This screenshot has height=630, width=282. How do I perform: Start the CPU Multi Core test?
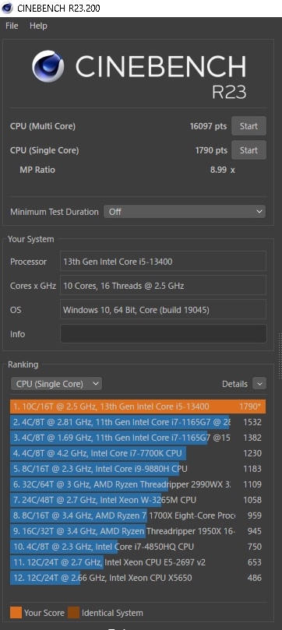[x=249, y=126]
